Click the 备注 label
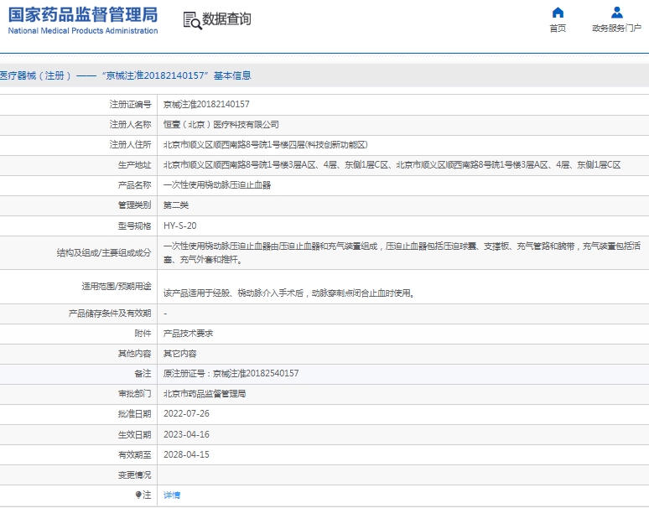 tap(143, 374)
